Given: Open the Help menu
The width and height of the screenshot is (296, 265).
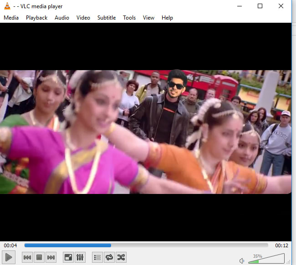Looking at the screenshot, I should click(x=167, y=18).
